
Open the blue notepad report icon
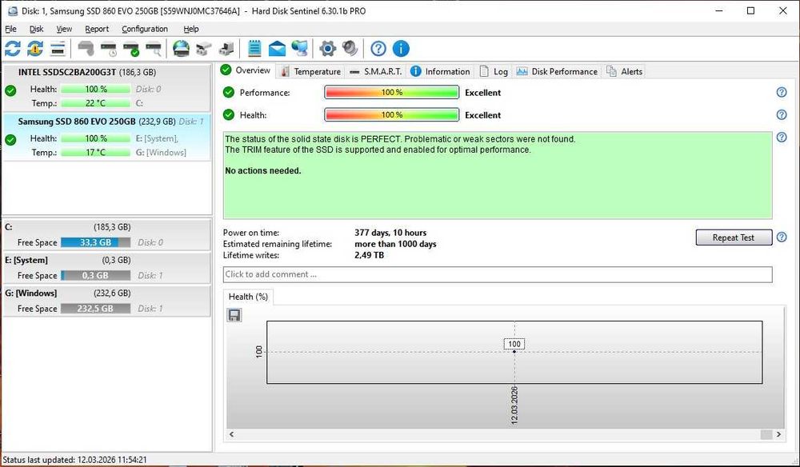(254, 49)
